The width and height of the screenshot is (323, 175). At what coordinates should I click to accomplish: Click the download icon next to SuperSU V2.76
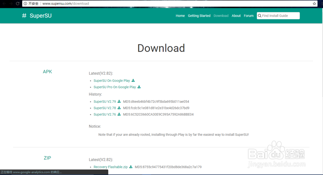click(119, 114)
